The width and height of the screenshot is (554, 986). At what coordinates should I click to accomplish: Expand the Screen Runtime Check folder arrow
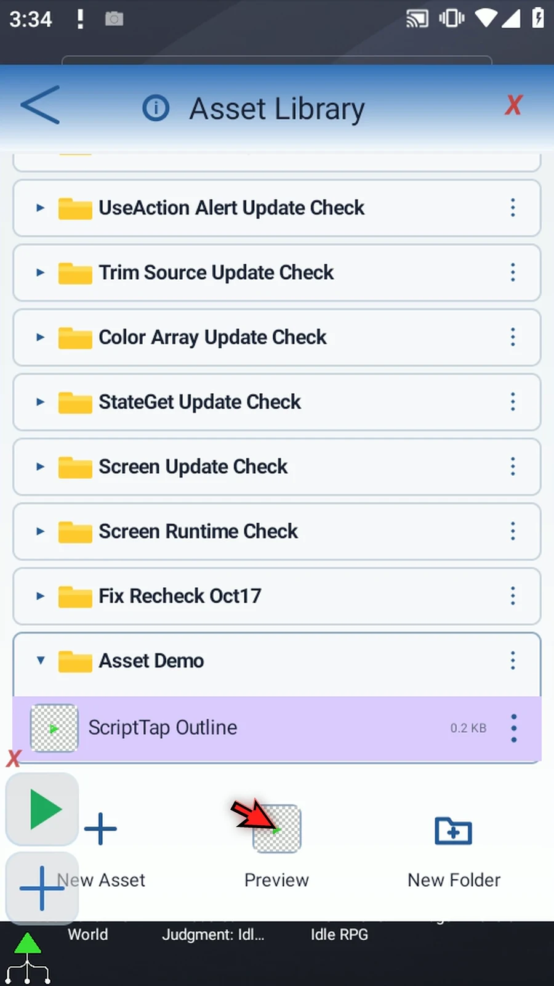(41, 531)
